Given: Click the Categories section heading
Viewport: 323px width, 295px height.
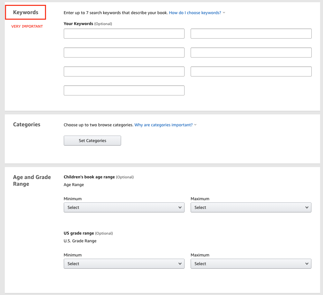Looking at the screenshot, I should [x=27, y=125].
